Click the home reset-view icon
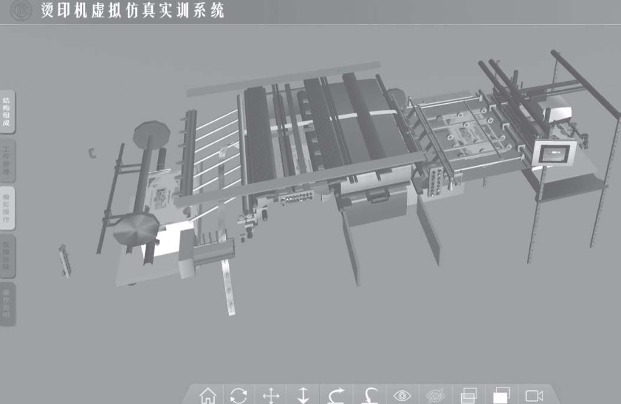The width and height of the screenshot is (621, 404). pyautogui.click(x=208, y=395)
